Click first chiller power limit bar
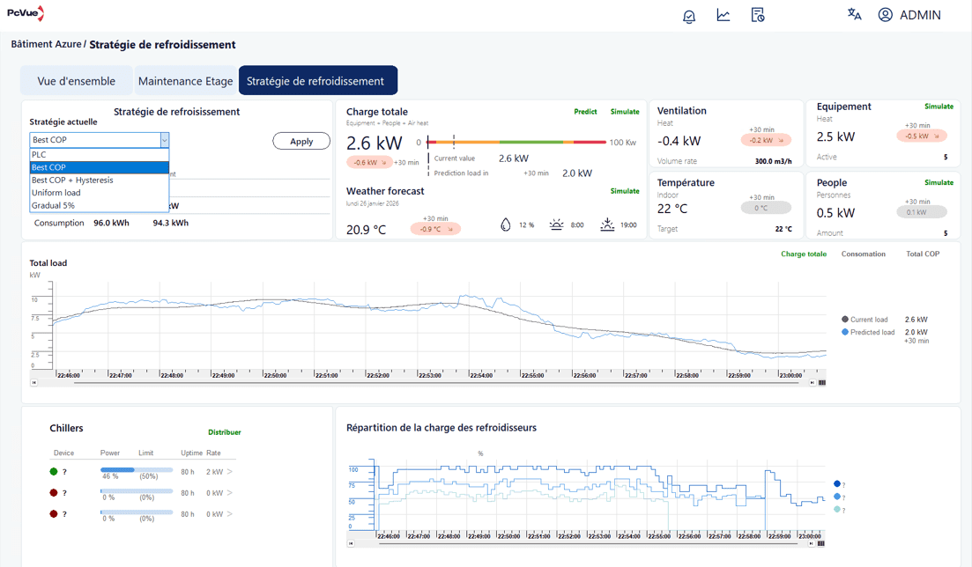The width and height of the screenshot is (972, 567). click(x=137, y=470)
